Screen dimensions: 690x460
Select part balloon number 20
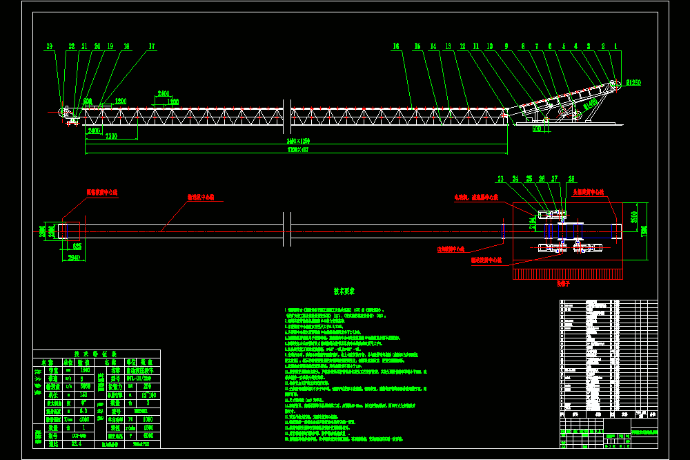pyautogui.click(x=97, y=46)
